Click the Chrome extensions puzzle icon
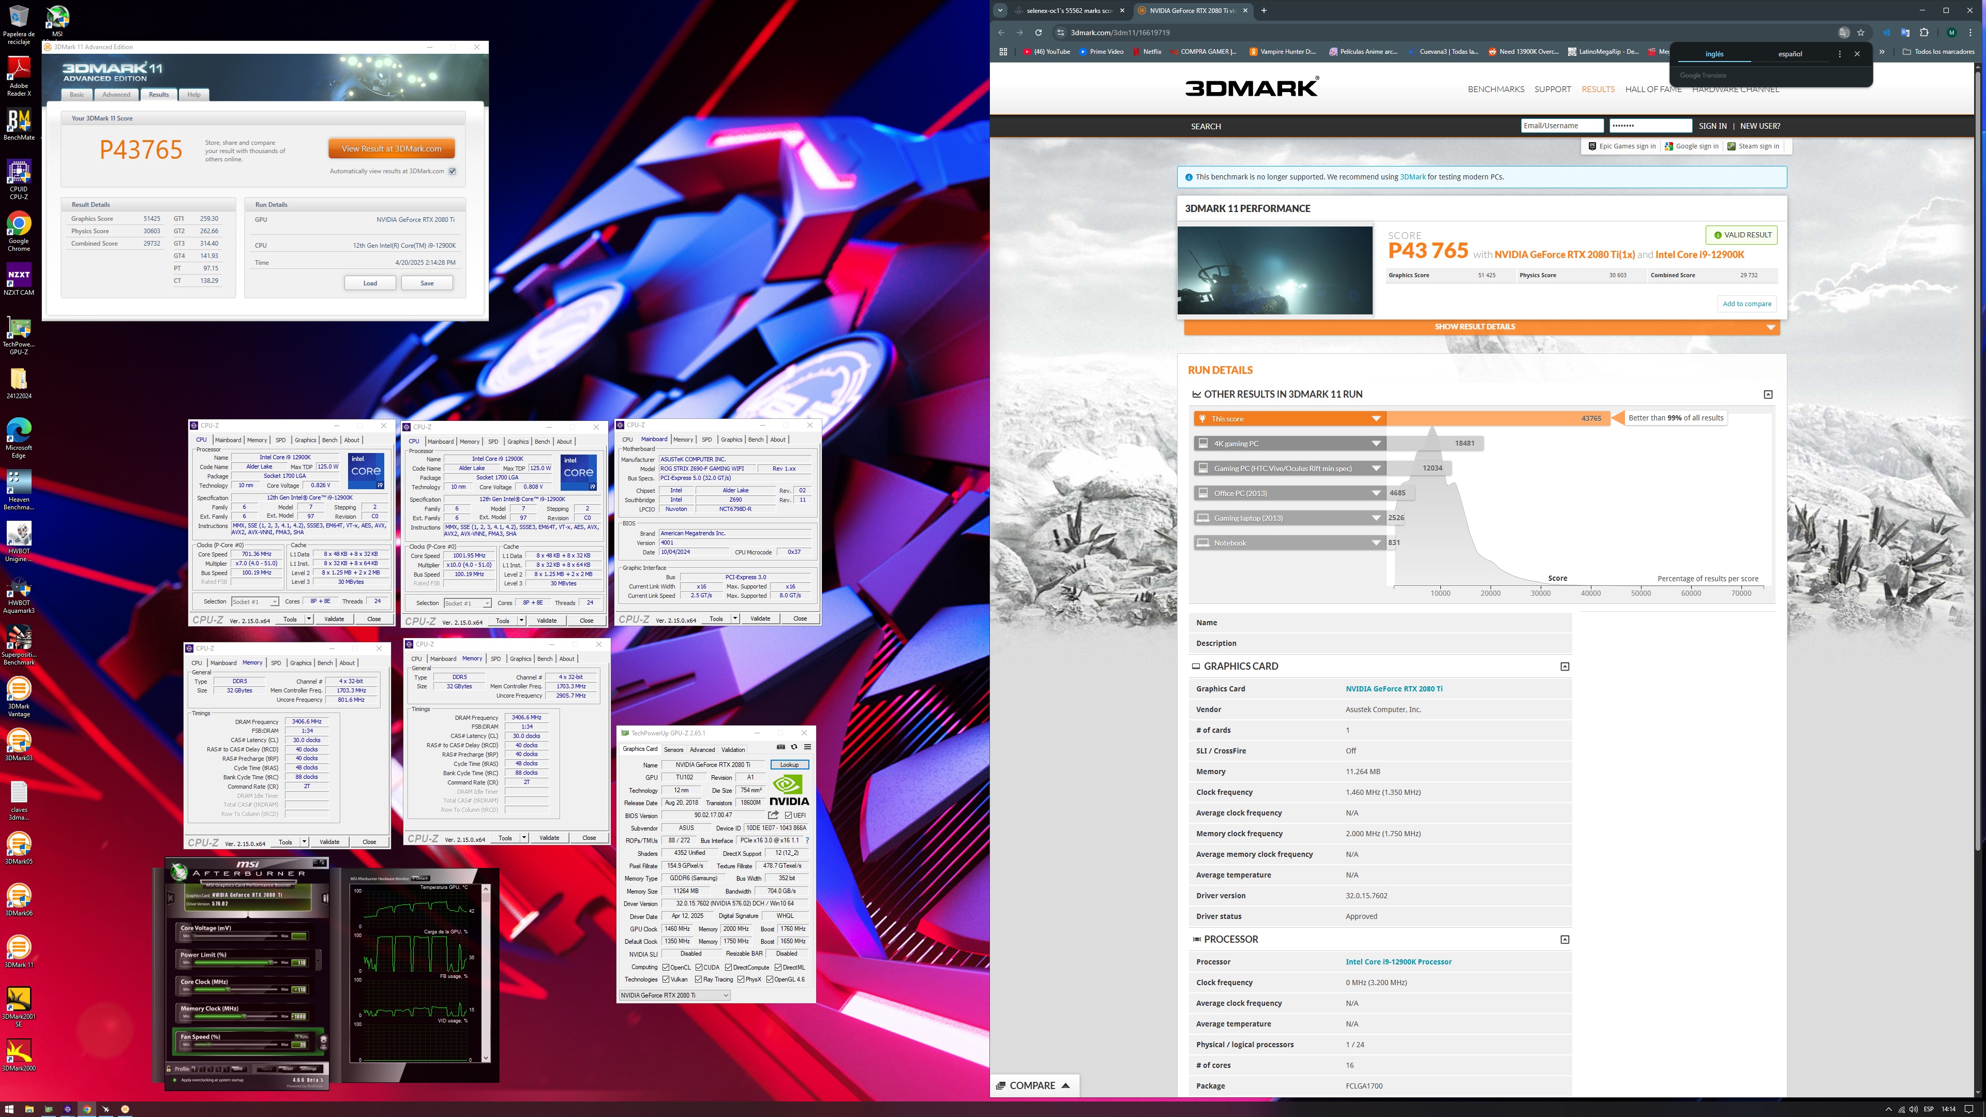The image size is (1986, 1117). point(1923,33)
